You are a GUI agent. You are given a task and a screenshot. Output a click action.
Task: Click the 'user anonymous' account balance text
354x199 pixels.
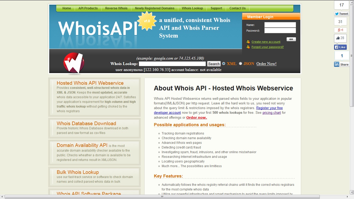168,70
